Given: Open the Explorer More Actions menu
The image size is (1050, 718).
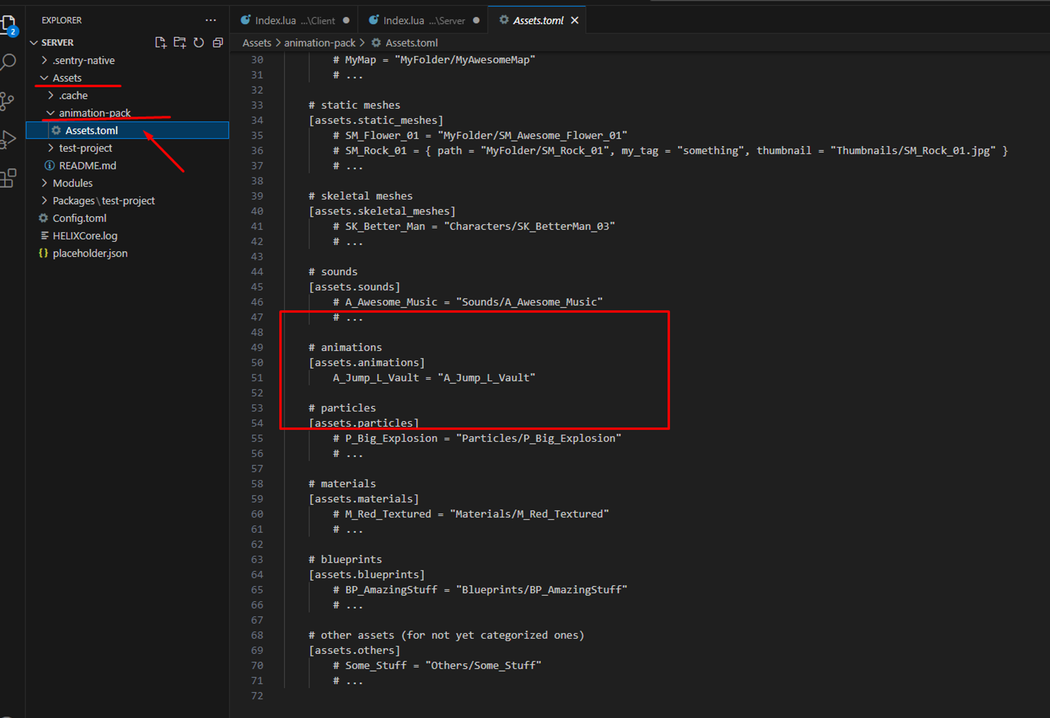Looking at the screenshot, I should (x=211, y=20).
